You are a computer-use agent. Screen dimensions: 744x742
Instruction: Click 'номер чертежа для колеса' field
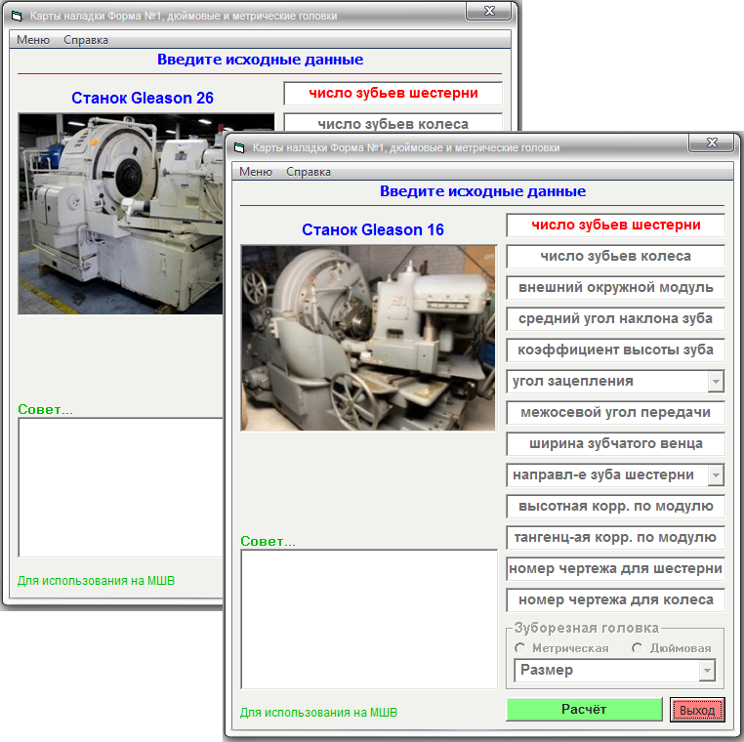coord(615,600)
